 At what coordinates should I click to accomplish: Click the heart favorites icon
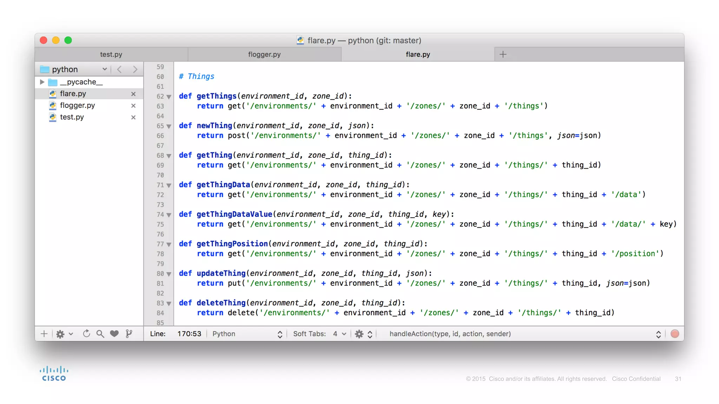(x=114, y=334)
